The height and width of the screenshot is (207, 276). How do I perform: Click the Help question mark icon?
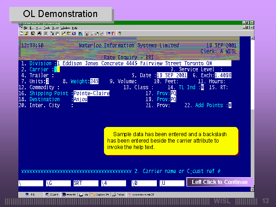pos(120,34)
